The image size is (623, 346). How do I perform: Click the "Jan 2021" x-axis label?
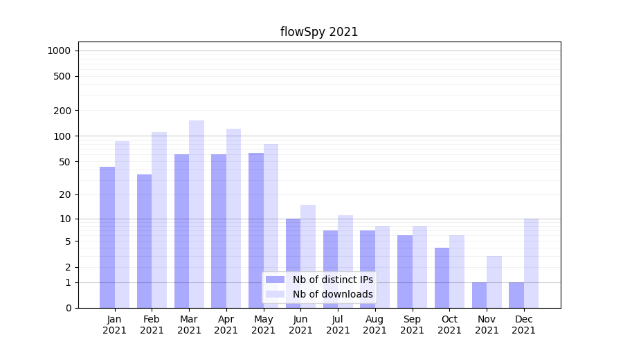click(115, 325)
